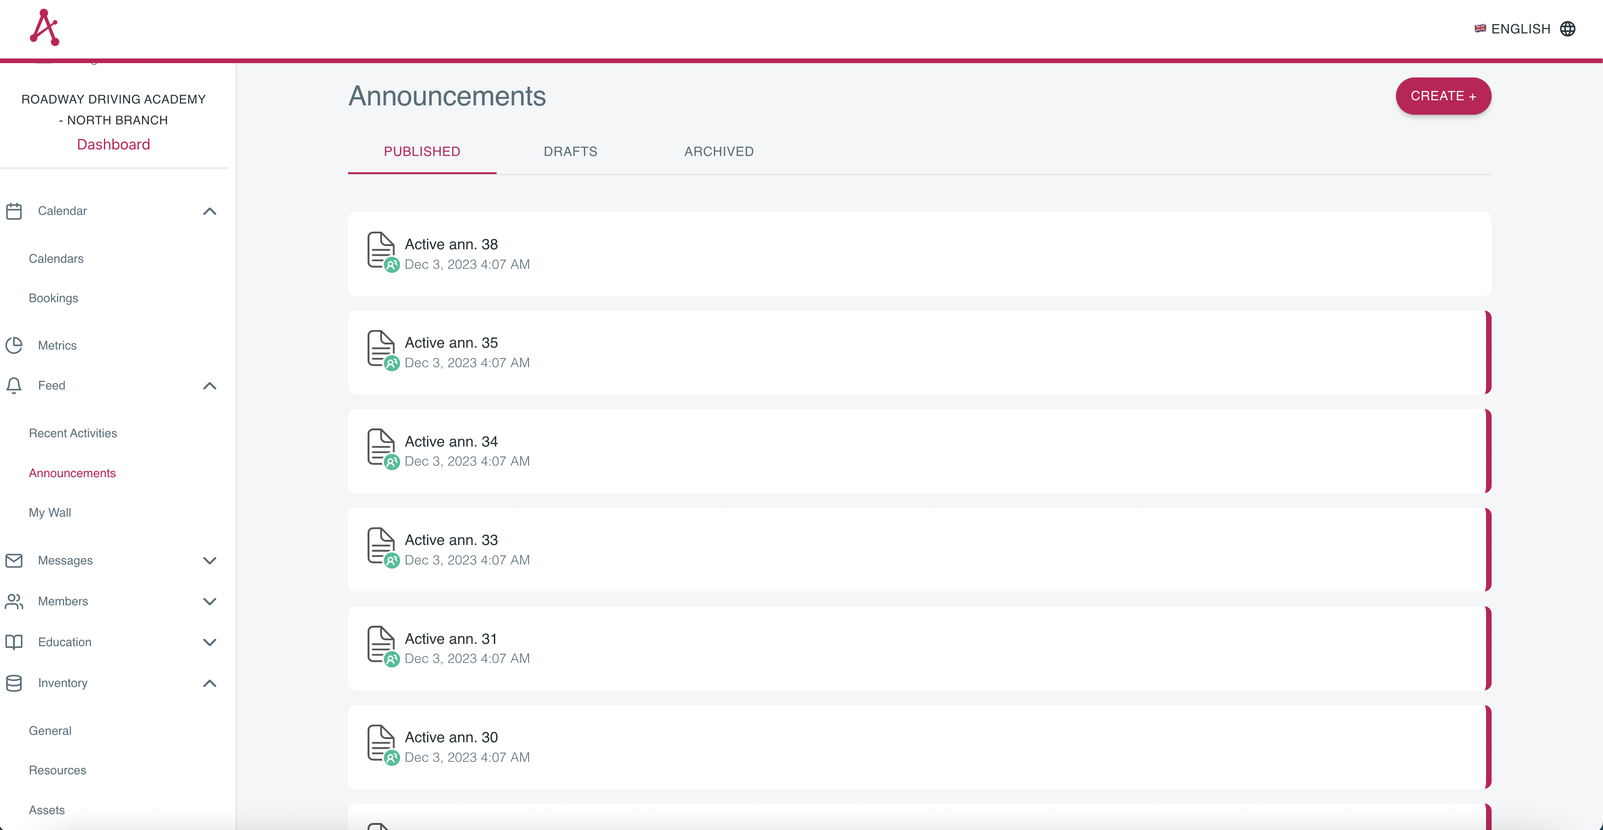Click the Messages envelope icon
This screenshot has width=1603, height=830.
(13, 560)
